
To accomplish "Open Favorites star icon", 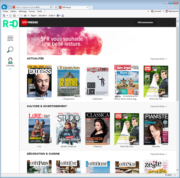I will tap(172, 7).
